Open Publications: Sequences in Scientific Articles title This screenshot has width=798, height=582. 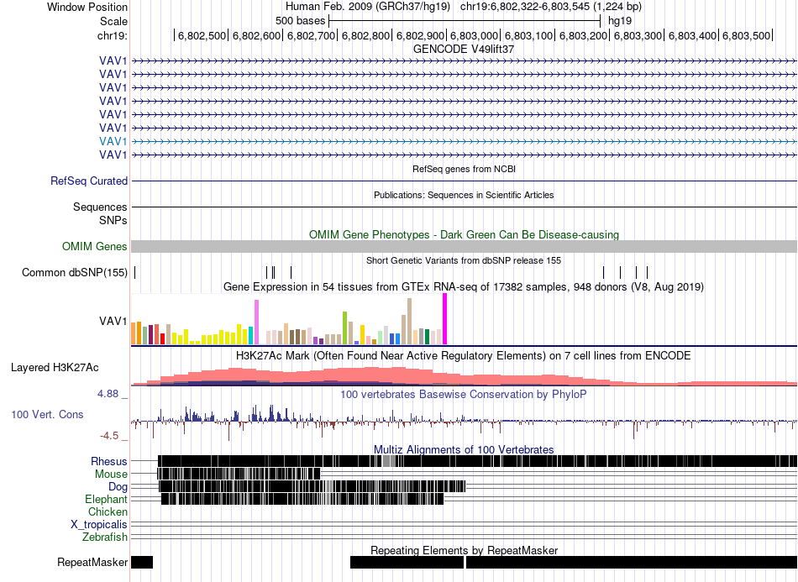click(x=464, y=195)
